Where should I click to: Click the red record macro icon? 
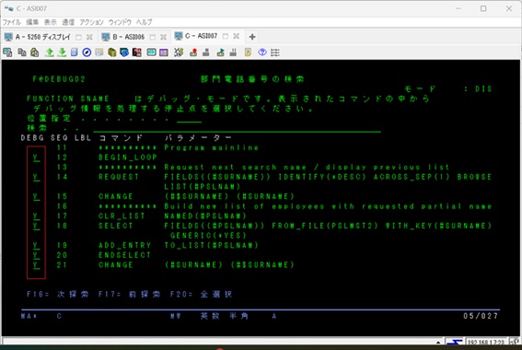(193, 52)
